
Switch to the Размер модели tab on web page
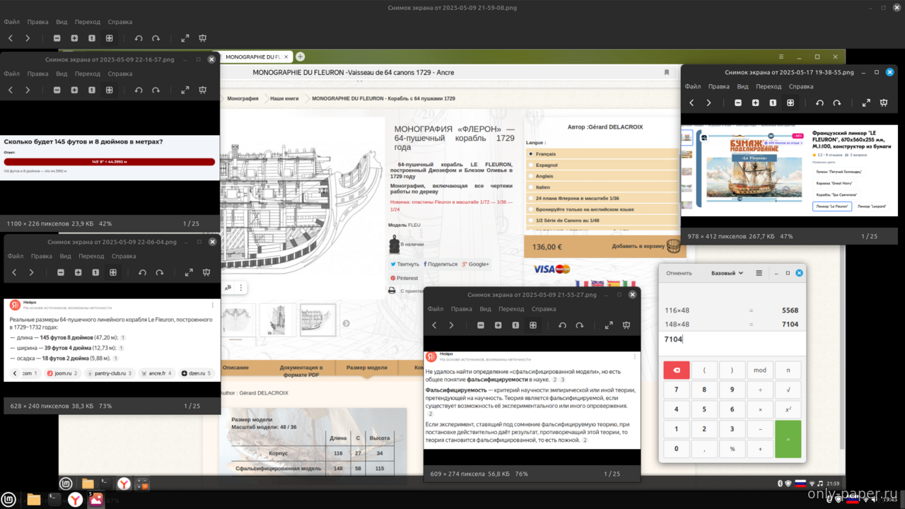click(367, 368)
